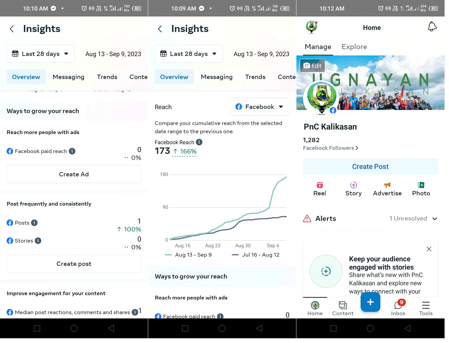Tap the 166% reach increase link
Image resolution: width=449 pixels, height=343 pixels.
tap(185, 151)
